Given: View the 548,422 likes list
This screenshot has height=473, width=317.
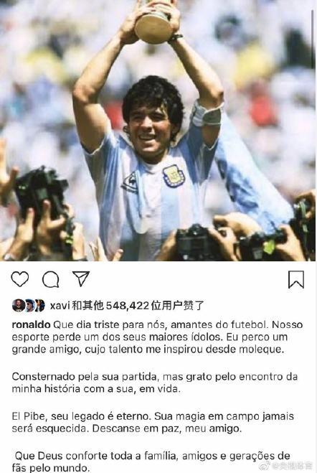Looking at the screenshot, I should tap(127, 306).
